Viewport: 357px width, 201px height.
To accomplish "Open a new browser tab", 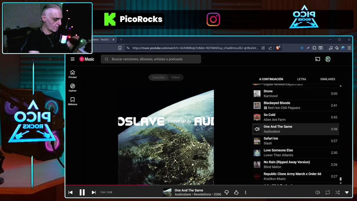I will 121,40.
